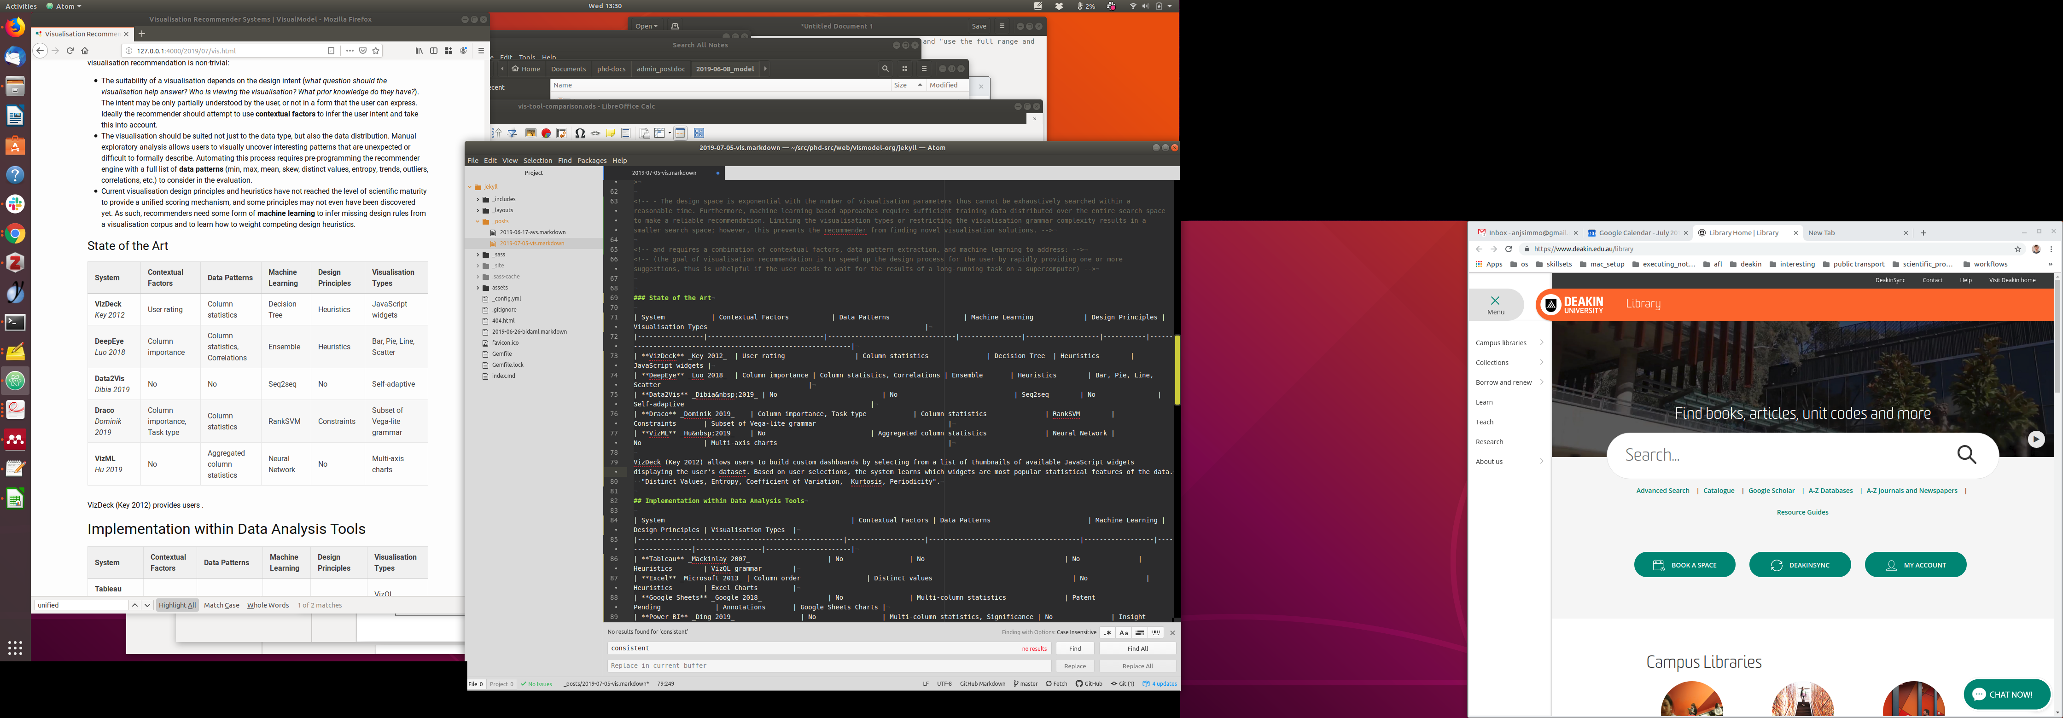This screenshot has height=718, width=2063.
Task: Open Firefox library icon
Action: click(x=419, y=51)
